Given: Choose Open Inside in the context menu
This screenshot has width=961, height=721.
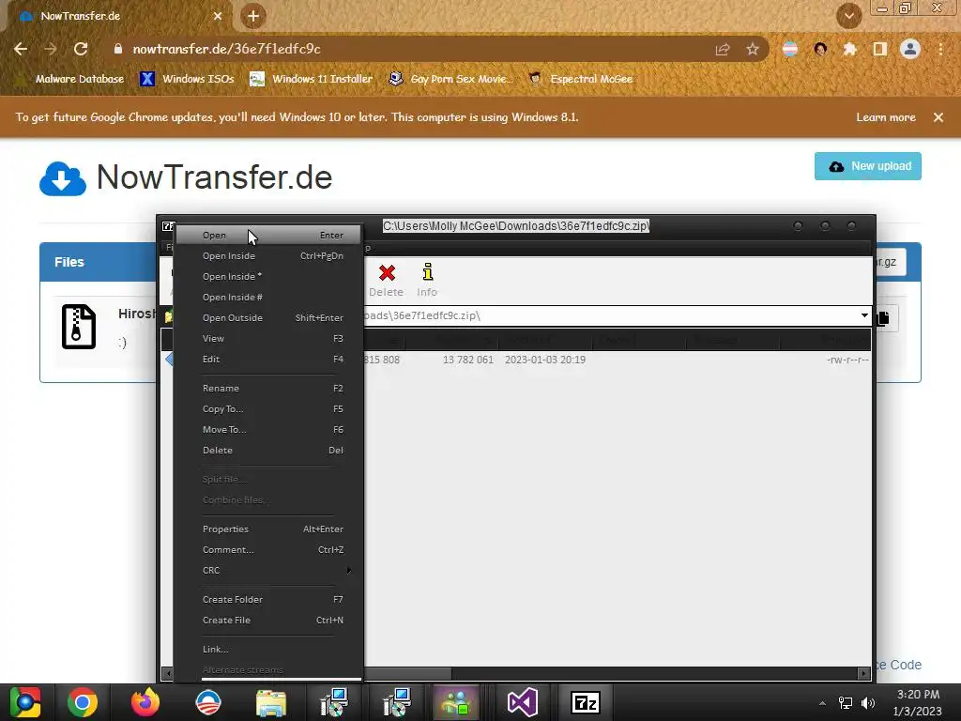Looking at the screenshot, I should click(x=268, y=255).
